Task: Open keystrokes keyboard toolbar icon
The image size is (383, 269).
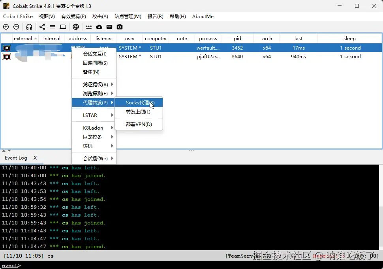Action: coord(109,27)
